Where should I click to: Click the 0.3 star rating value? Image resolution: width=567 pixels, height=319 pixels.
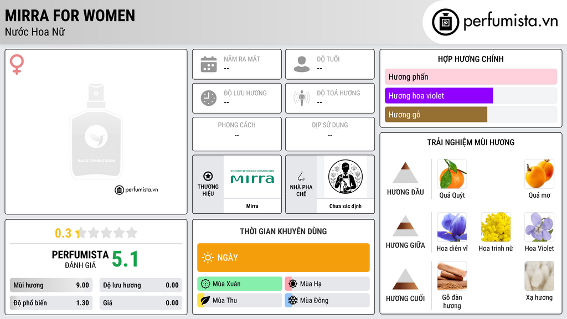coord(63,233)
